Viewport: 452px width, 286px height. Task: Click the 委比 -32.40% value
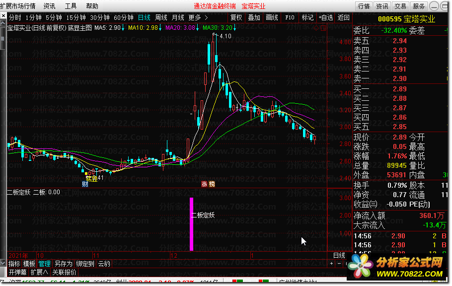coord(394,31)
